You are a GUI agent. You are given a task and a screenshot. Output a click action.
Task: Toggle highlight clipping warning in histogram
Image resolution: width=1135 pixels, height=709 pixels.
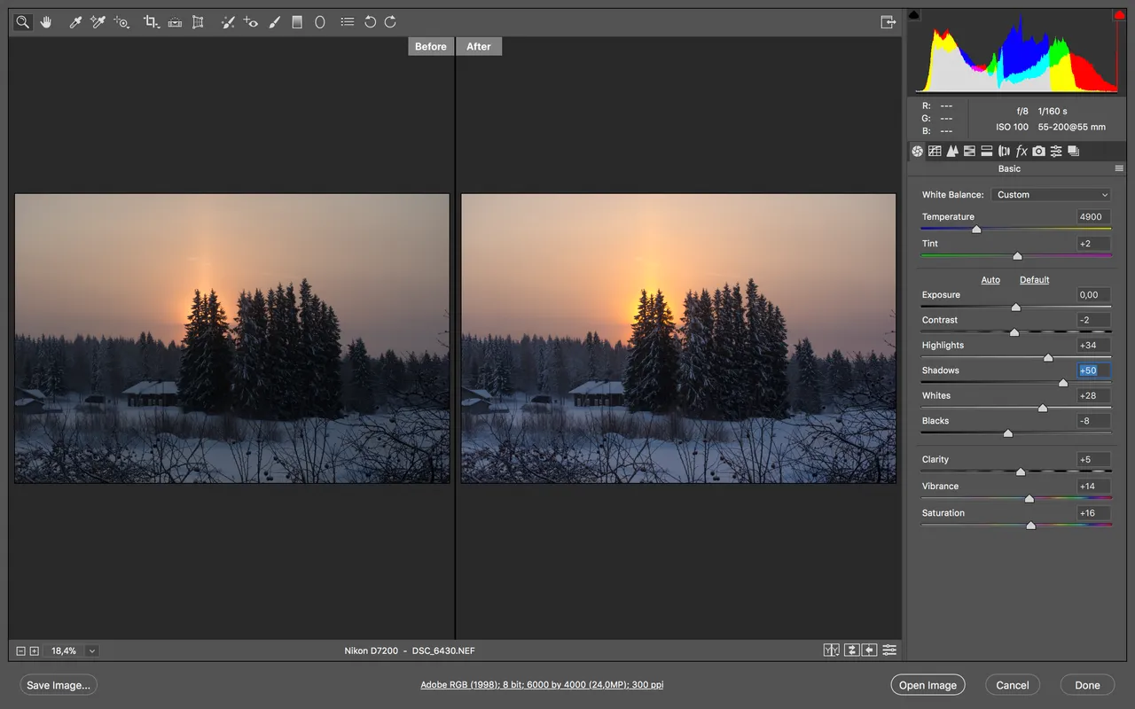[1119, 15]
